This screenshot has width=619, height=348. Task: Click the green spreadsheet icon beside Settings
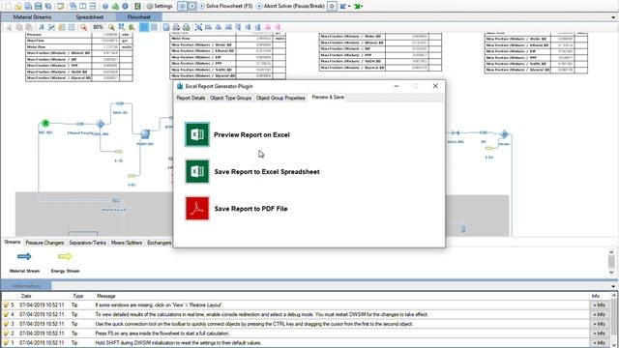(137, 6)
